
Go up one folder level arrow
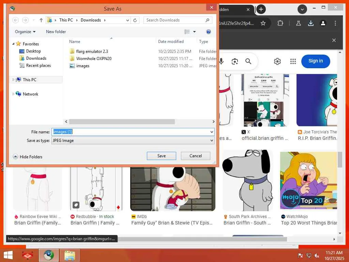[x=41, y=20]
